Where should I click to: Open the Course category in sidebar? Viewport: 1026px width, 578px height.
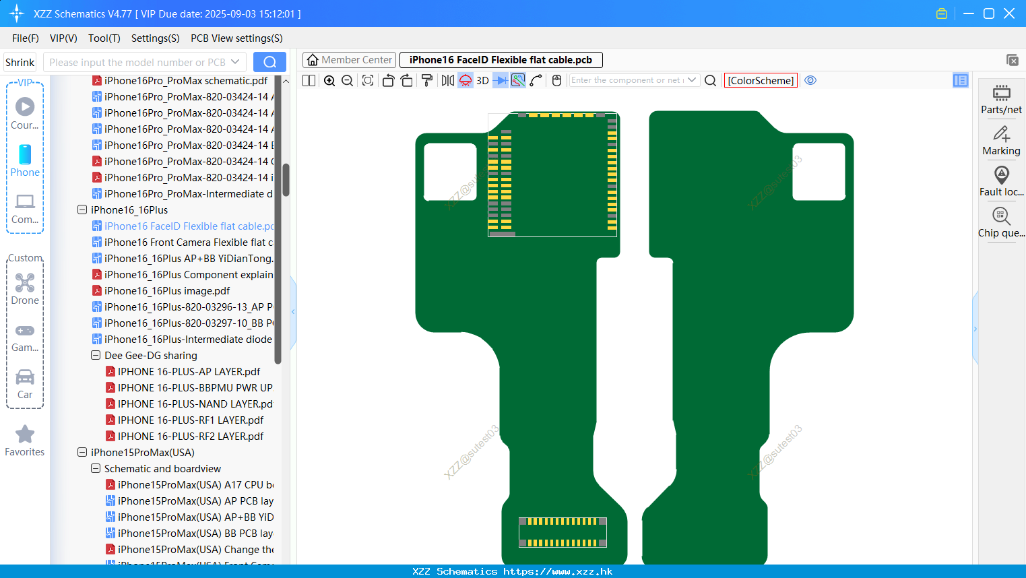tap(25, 114)
